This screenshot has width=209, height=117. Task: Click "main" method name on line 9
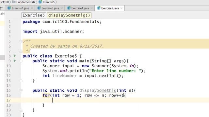click(x=85, y=61)
